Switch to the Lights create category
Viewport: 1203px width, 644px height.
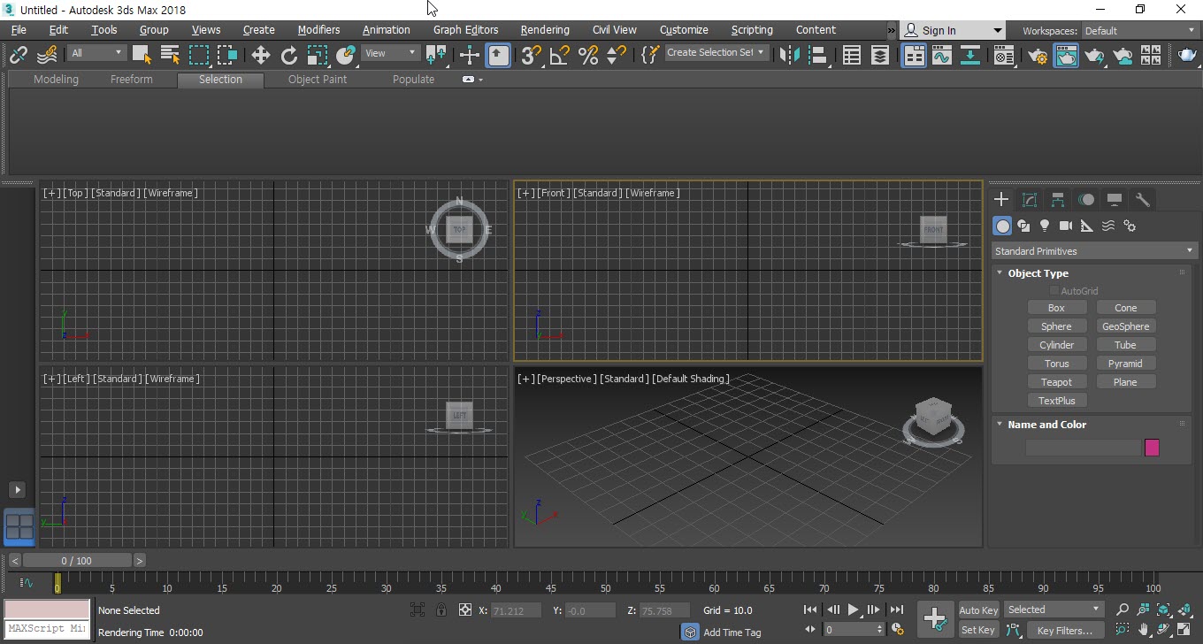pos(1045,226)
